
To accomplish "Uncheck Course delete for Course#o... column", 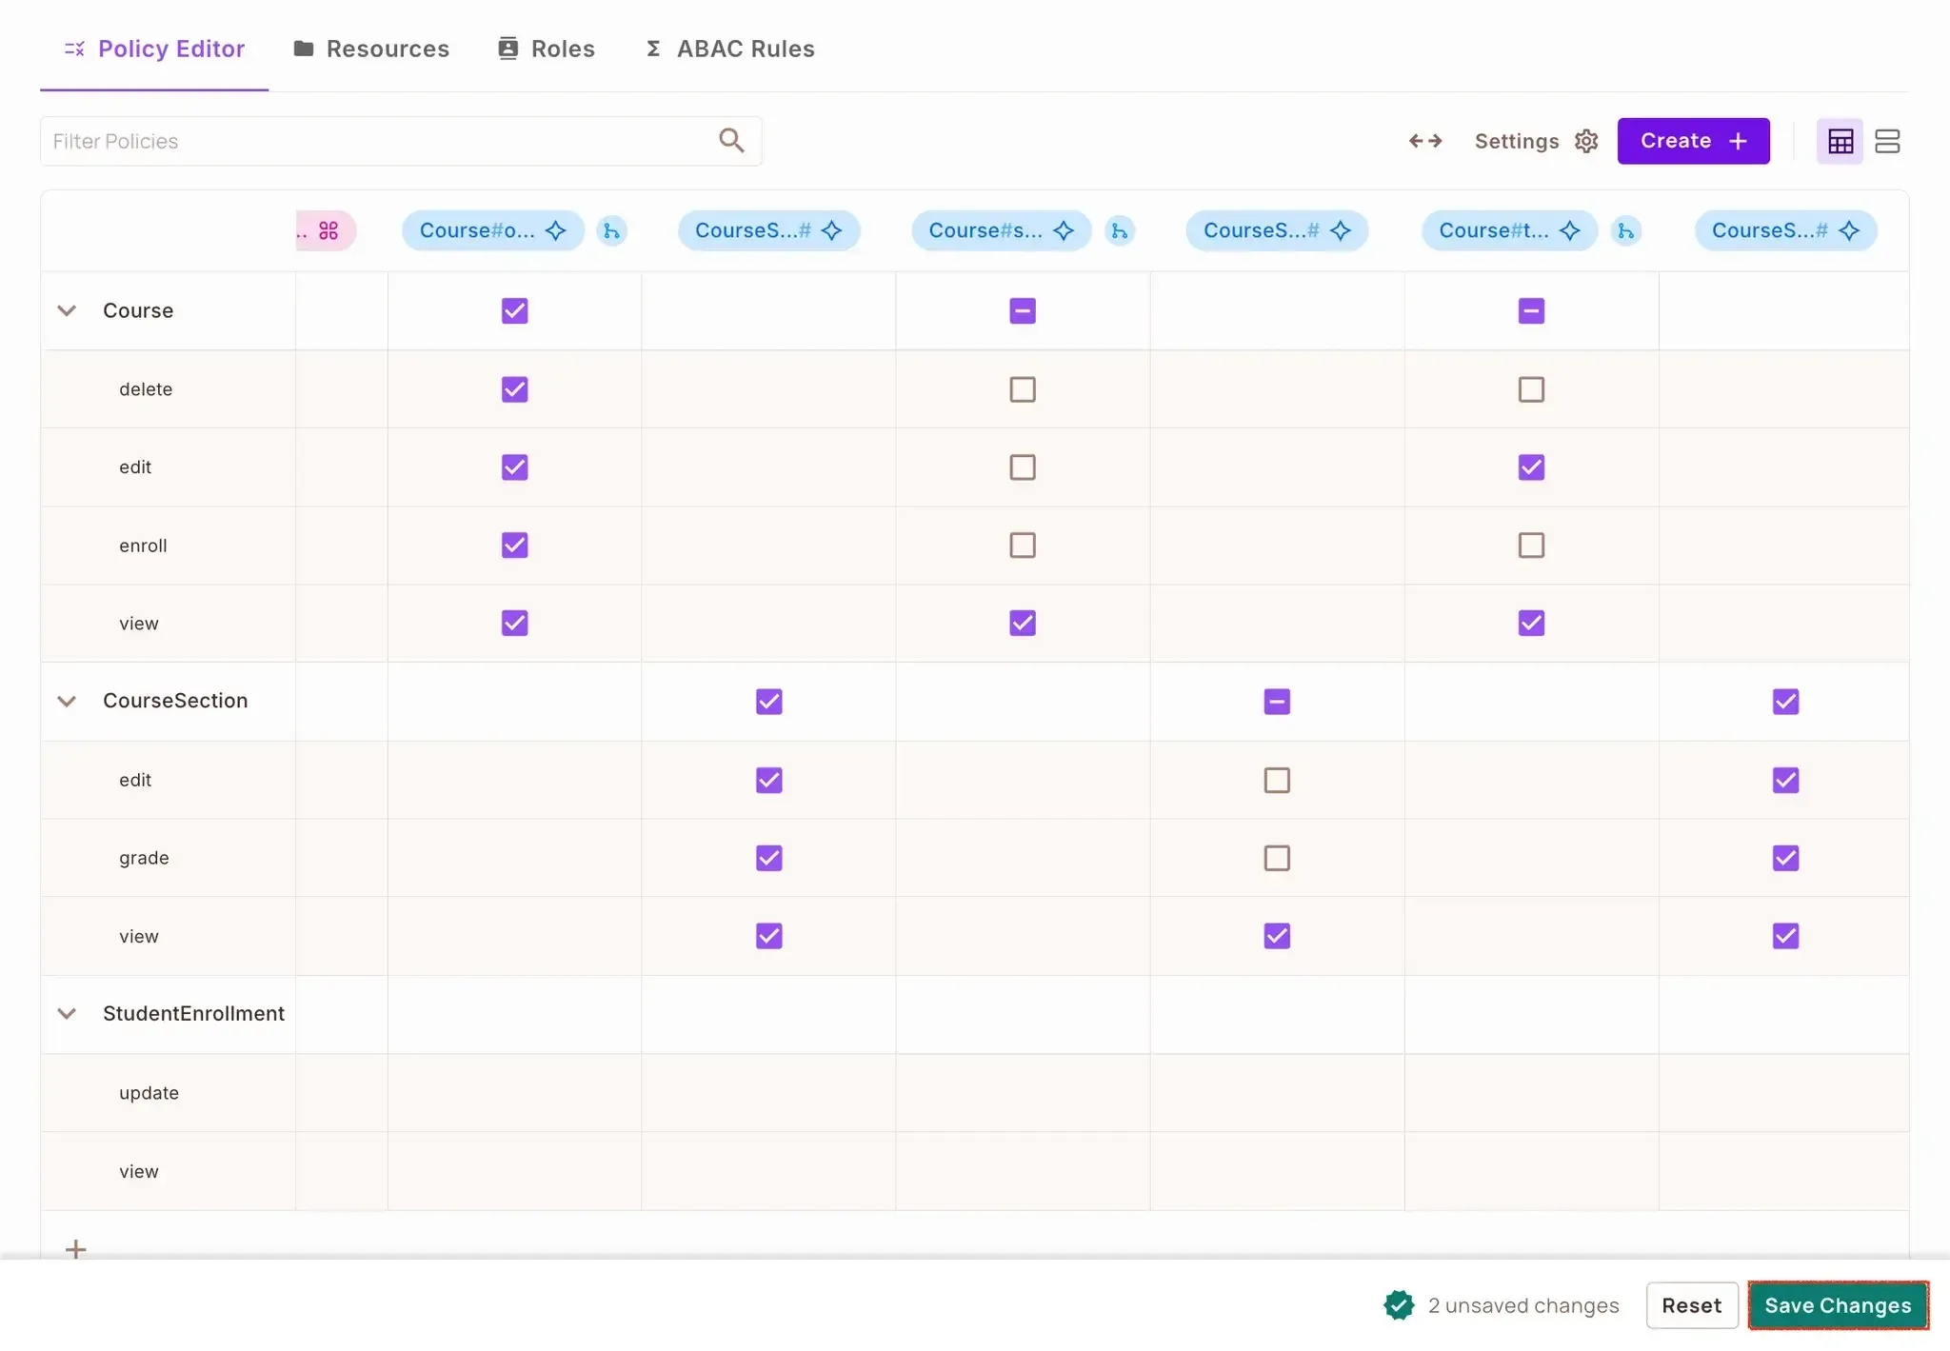I will click(x=514, y=389).
